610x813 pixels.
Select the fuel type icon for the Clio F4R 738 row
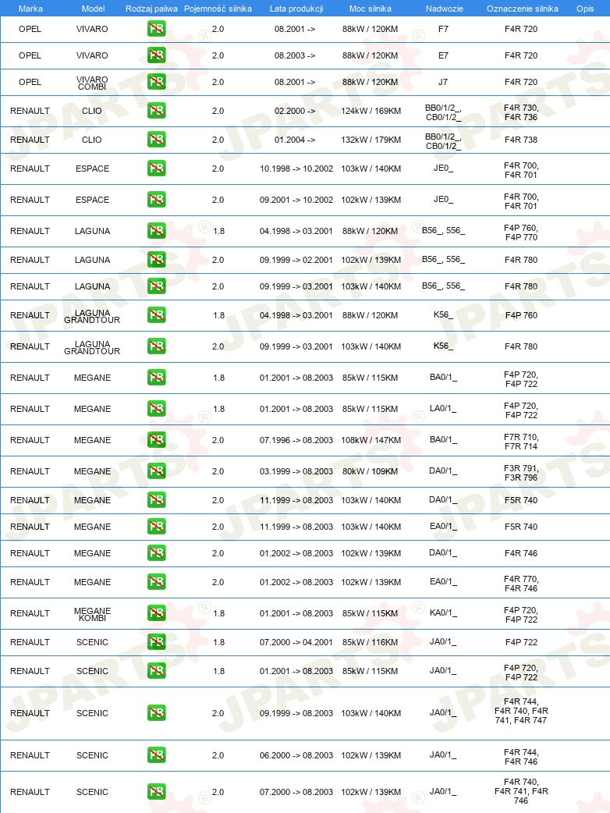pyautogui.click(x=157, y=140)
